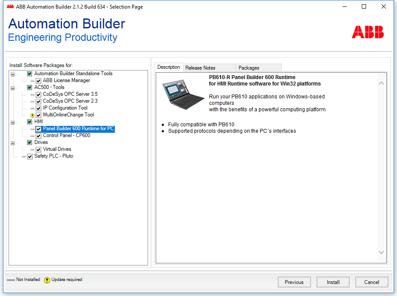Select AC500 - Tools label
Screen dimensions: 397x296
point(49,87)
